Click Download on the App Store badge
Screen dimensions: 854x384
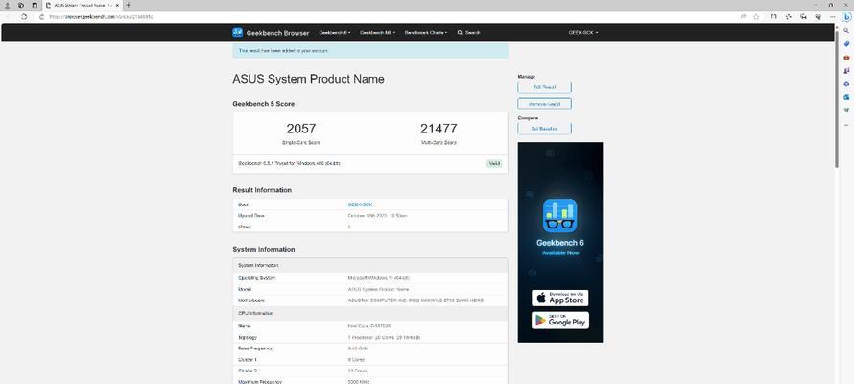559,298
